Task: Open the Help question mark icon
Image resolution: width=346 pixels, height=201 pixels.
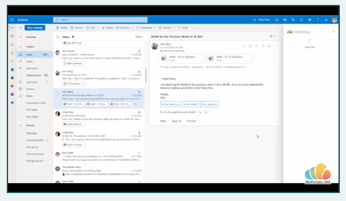Action: (x=318, y=20)
